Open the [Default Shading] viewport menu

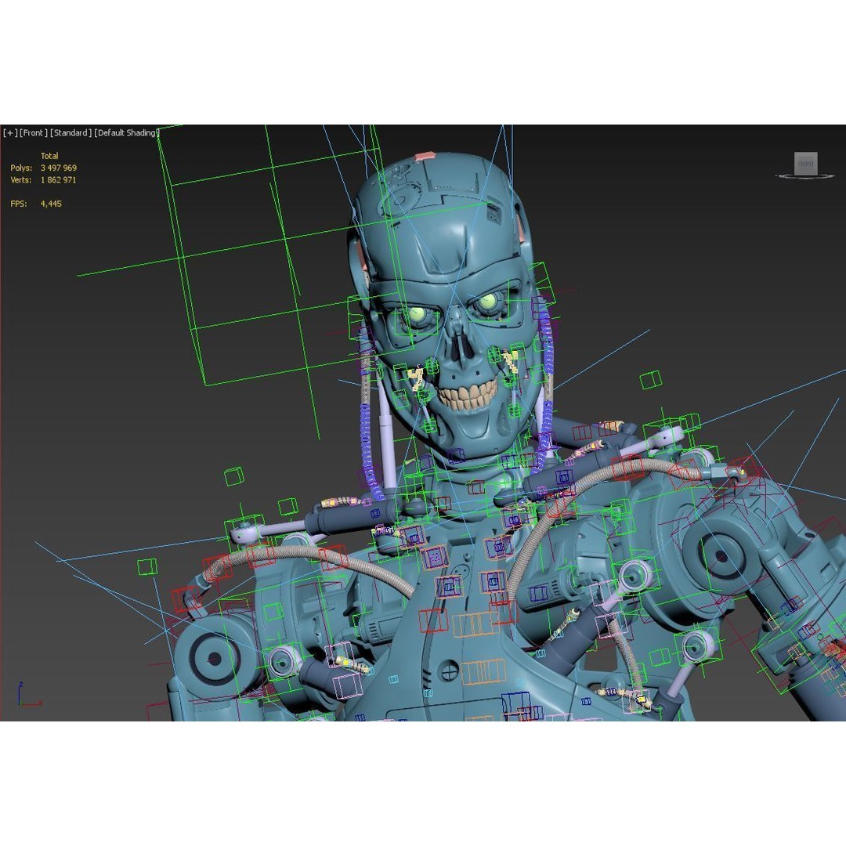(127, 132)
